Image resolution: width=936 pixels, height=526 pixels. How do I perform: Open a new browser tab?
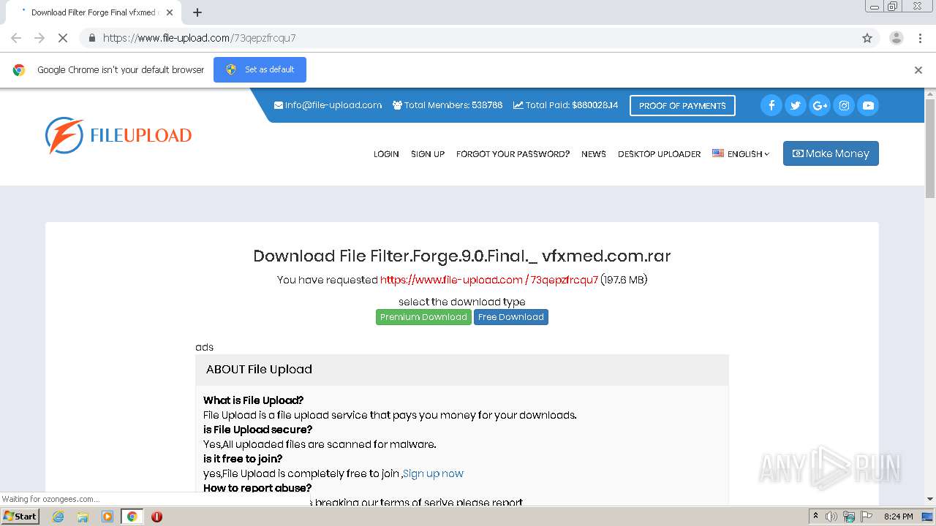pyautogui.click(x=197, y=12)
